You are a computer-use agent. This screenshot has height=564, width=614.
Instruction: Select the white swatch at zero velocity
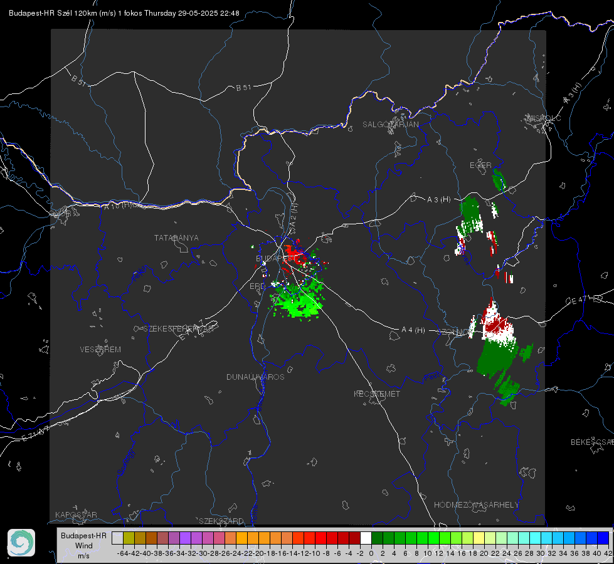click(366, 538)
